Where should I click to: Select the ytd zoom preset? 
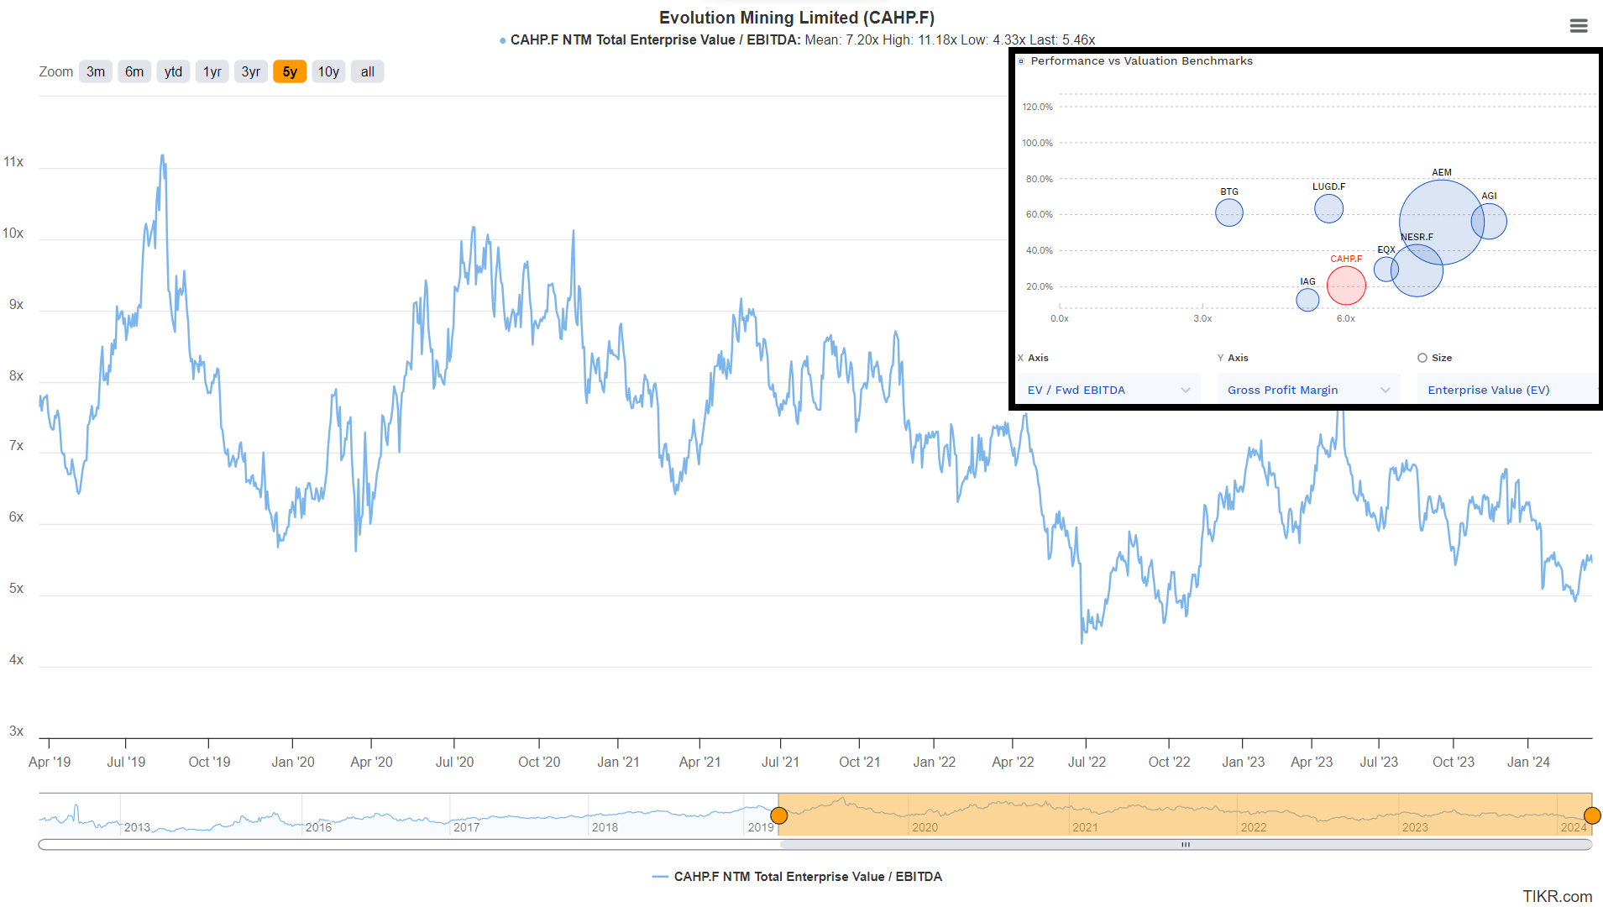pos(173,71)
